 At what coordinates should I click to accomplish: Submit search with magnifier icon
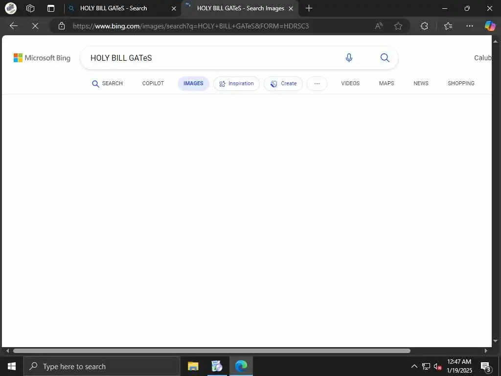(385, 58)
